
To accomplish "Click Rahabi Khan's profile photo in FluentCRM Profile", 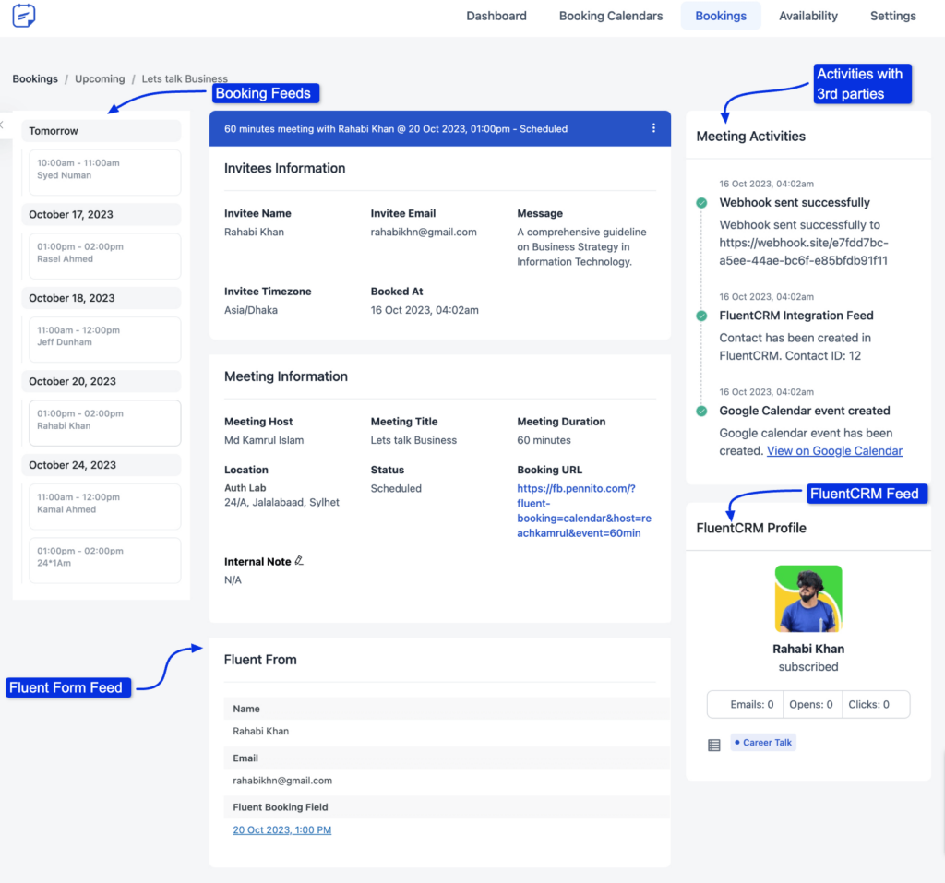I will (808, 598).
